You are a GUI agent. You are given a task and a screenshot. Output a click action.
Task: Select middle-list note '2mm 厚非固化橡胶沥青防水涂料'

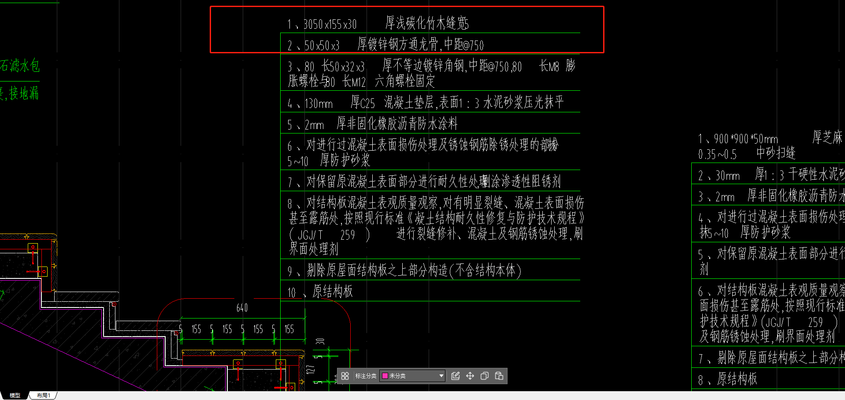pyautogui.click(x=373, y=124)
